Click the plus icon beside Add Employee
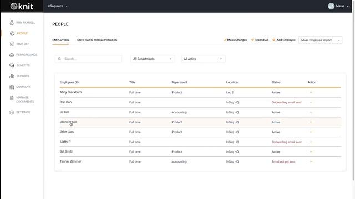 tap(273, 40)
